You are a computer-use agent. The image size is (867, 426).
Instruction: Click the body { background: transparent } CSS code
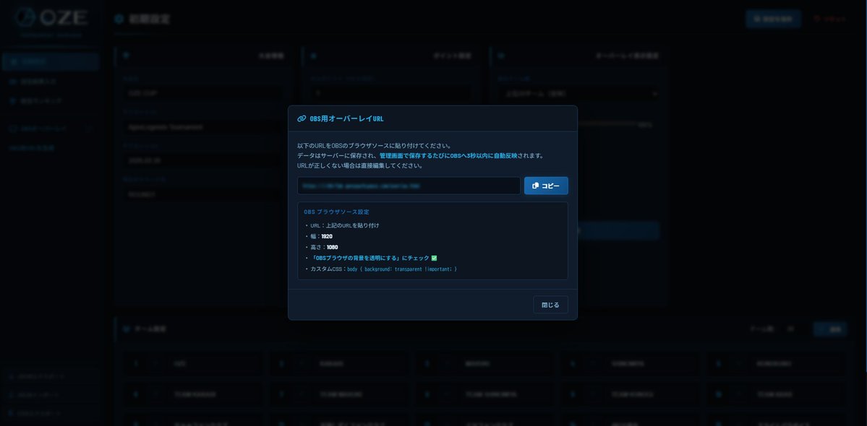coord(402,269)
